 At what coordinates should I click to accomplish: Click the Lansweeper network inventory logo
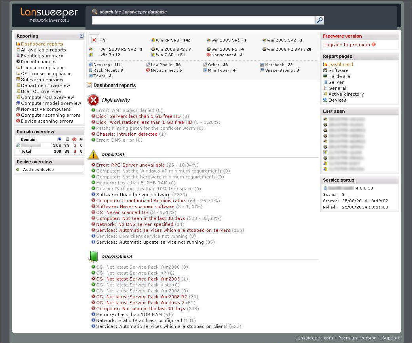pos(49,15)
